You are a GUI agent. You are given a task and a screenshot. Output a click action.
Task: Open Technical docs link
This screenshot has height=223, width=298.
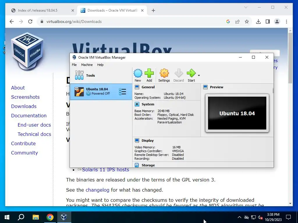34,134
